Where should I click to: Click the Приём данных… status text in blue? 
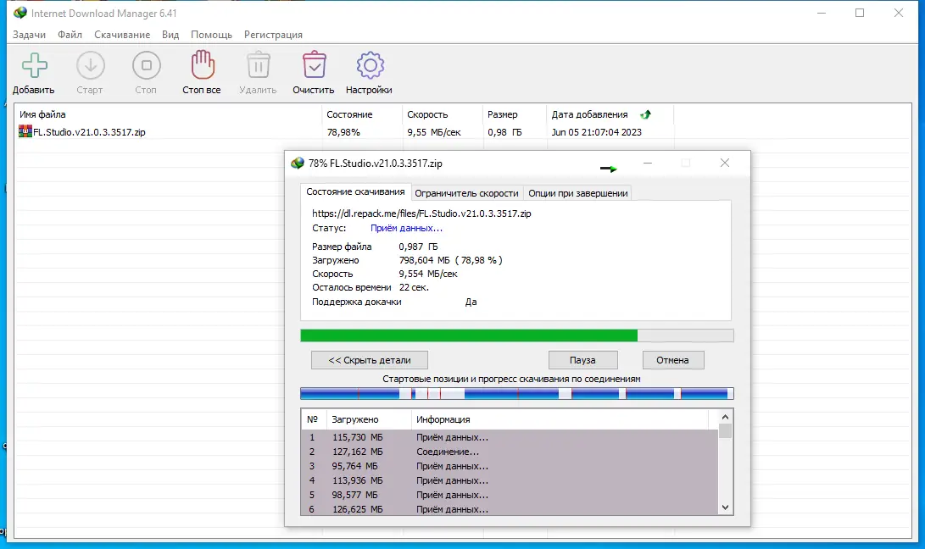[x=406, y=228]
